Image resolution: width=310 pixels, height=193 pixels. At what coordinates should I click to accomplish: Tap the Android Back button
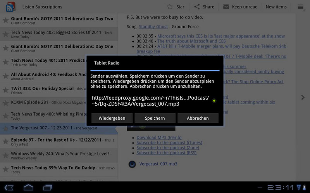click(x=9, y=187)
